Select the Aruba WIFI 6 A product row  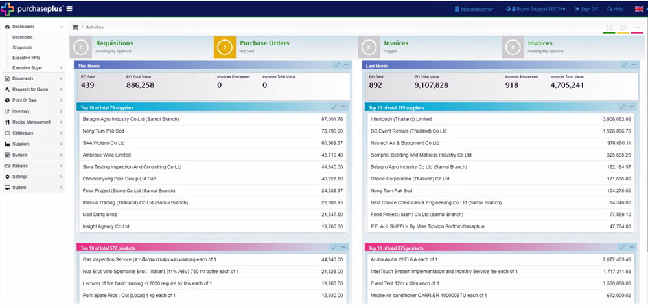click(x=501, y=260)
